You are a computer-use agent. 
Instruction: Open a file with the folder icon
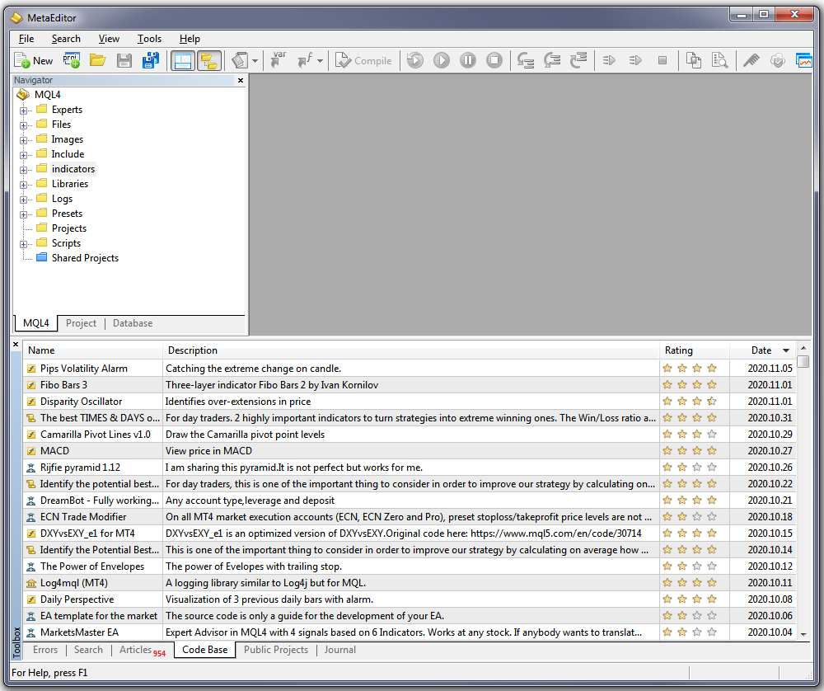pyautogui.click(x=98, y=60)
